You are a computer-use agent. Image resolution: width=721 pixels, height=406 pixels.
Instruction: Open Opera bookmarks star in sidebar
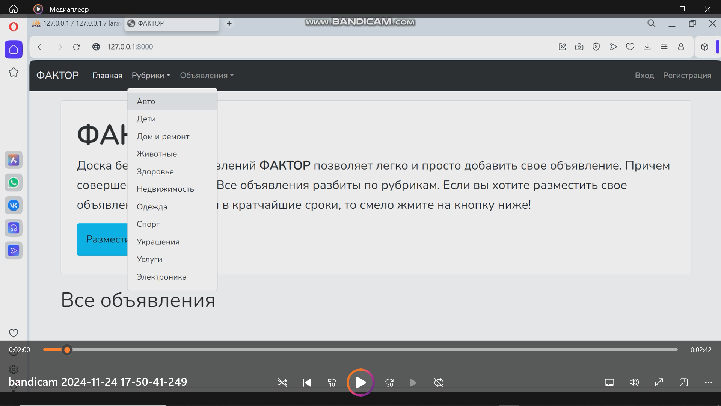(14, 72)
